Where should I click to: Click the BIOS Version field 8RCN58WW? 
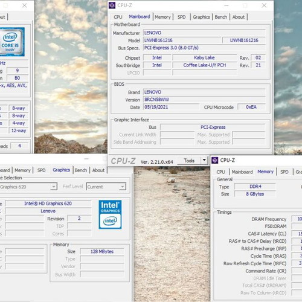204,100
